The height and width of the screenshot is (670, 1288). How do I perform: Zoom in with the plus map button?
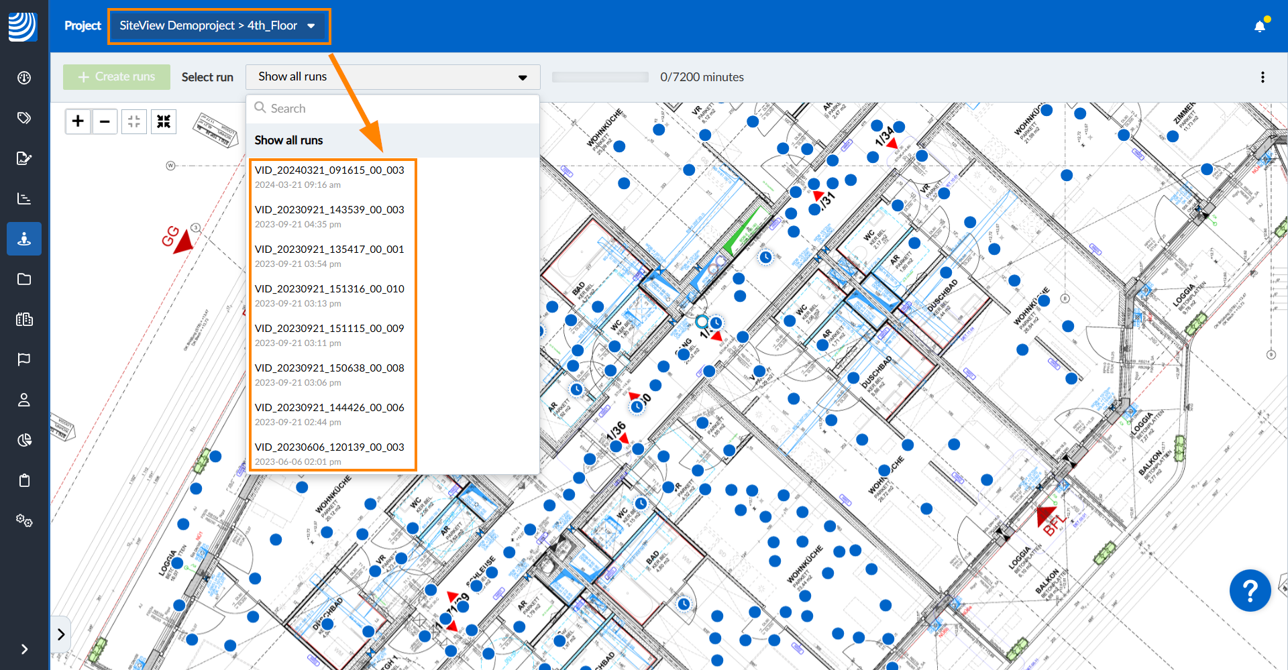(x=78, y=121)
